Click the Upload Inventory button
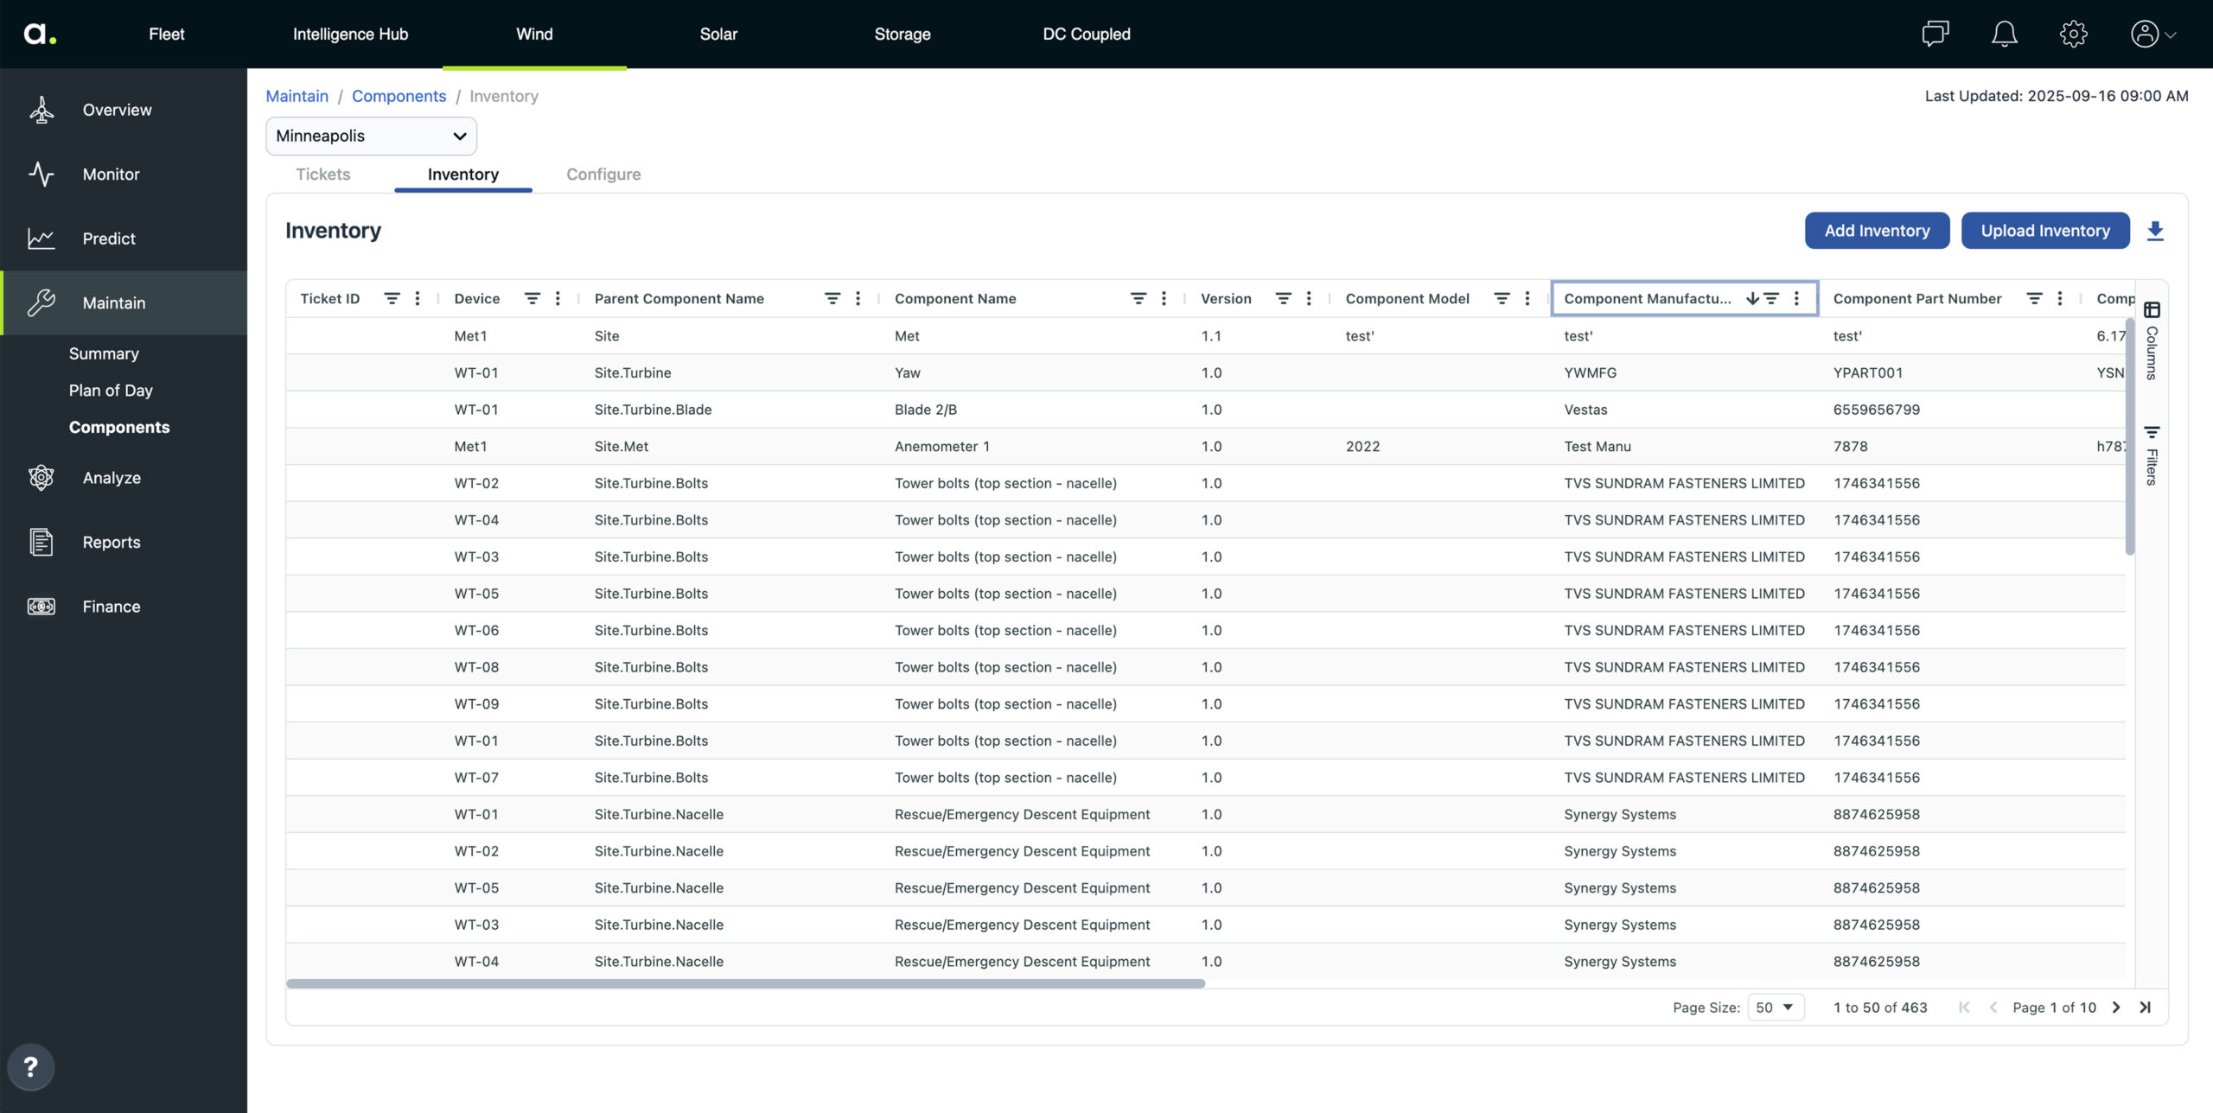Screen dimensions: 2213x1113 click(2044, 231)
